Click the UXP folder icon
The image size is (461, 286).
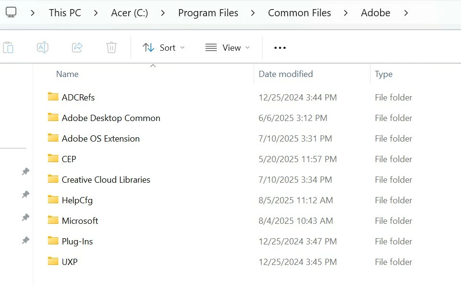(53, 261)
